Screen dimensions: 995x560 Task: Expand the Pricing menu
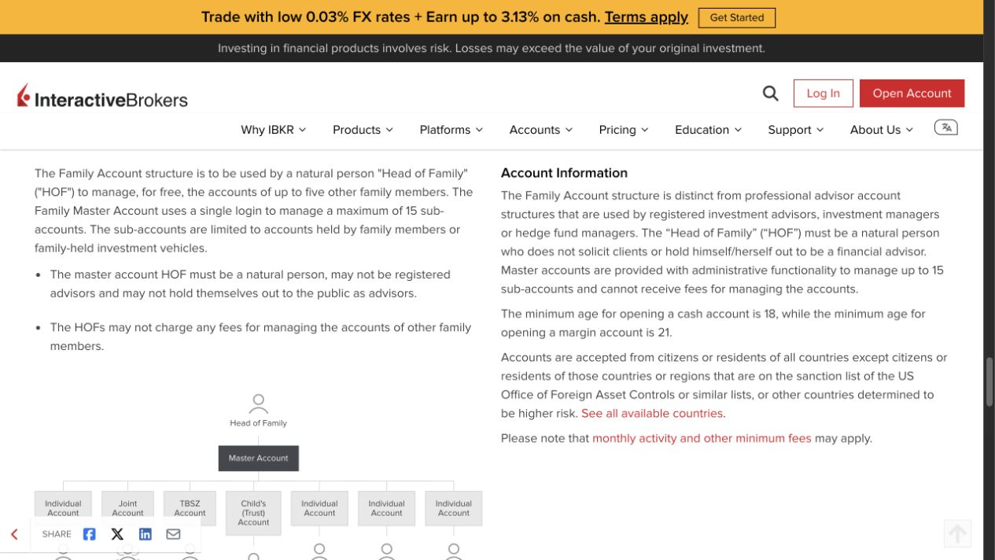(x=624, y=130)
